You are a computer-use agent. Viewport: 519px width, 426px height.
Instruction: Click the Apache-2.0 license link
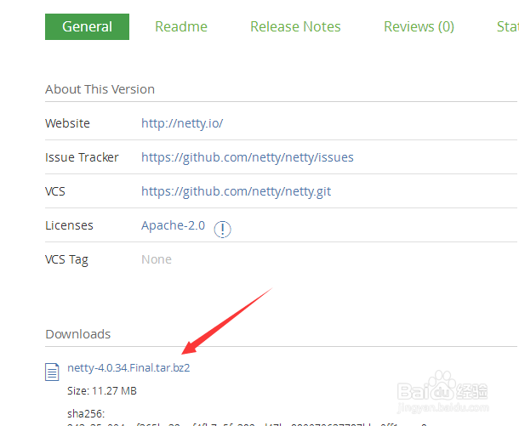173,225
